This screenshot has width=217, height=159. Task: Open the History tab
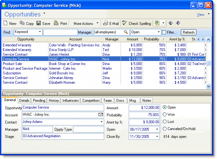54,101
